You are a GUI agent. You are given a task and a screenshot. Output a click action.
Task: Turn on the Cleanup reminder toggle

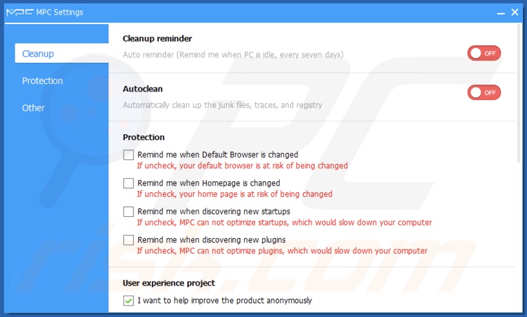pos(484,53)
